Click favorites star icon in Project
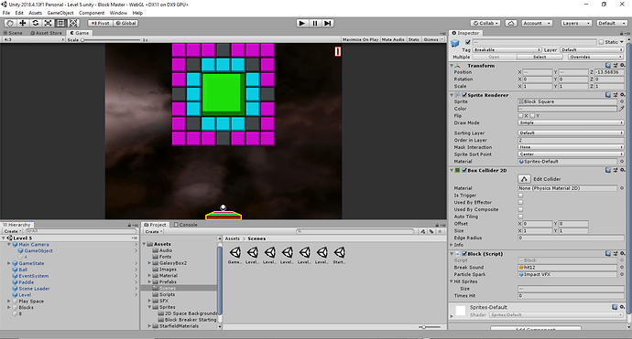 pyautogui.click(x=440, y=231)
